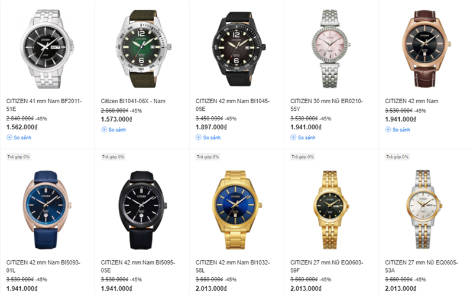Open product title CITIZEN 41 mm Nam BF2011-51E

[44, 105]
